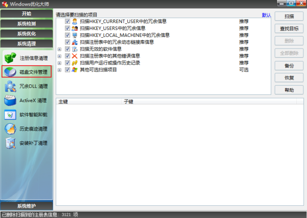Select the 扫描HKEY_CURRENT_USER中的冗余信息 row text
This screenshot has width=307, height=218.
point(123,21)
